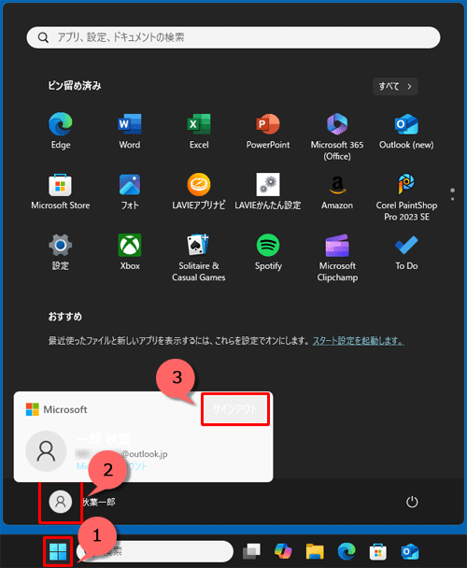Viewport: 467px width, 568px height.
Task: Open Outlook from the taskbar
Action: click(x=409, y=552)
